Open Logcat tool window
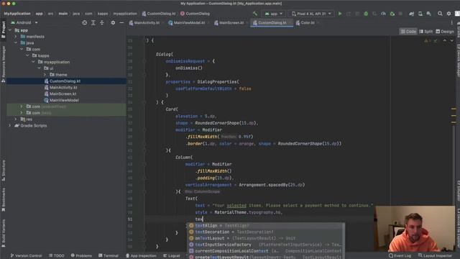 (x=172, y=256)
